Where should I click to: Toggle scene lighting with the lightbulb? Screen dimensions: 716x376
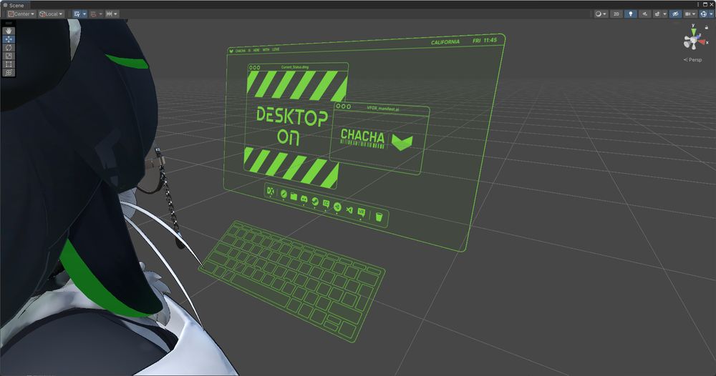point(631,14)
